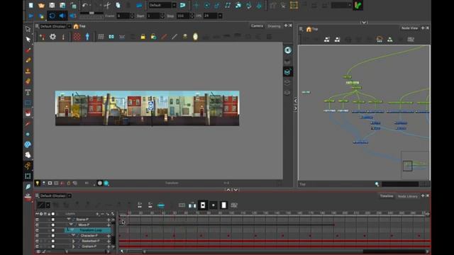Screen dimensions: 454x255
Task: Toggle the loop playback button
Action: (x=52, y=16)
